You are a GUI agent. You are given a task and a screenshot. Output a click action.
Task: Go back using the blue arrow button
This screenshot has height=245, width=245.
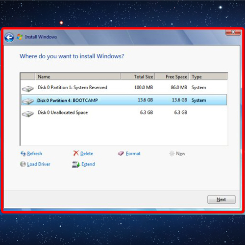point(9,38)
